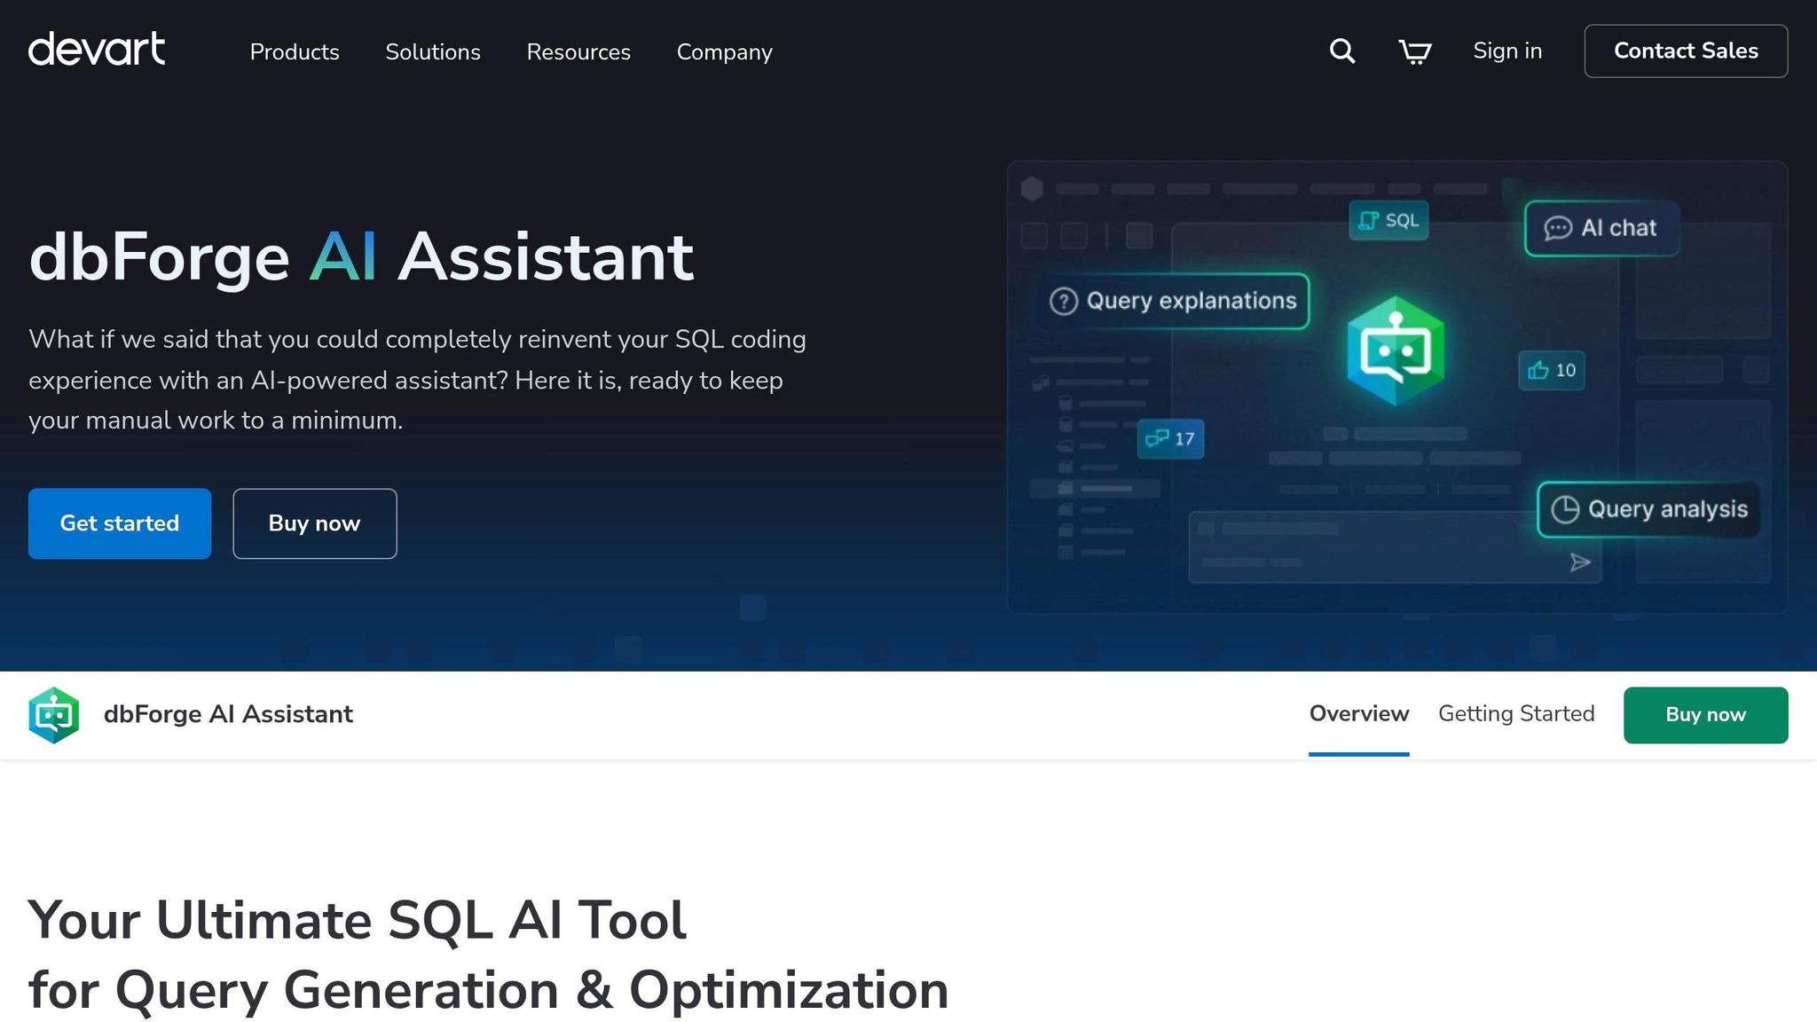This screenshot has height=1022, width=1817.
Task: Click the Contact Sales button
Action: [x=1686, y=51]
